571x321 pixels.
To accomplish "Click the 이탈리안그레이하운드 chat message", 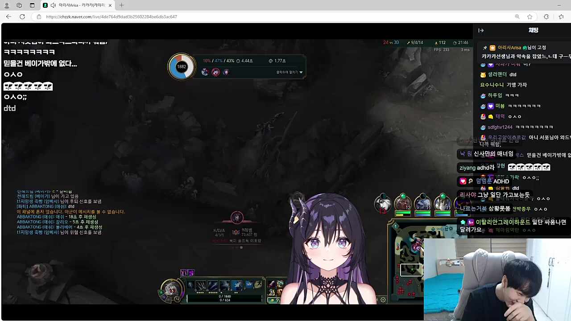I will tap(513, 226).
